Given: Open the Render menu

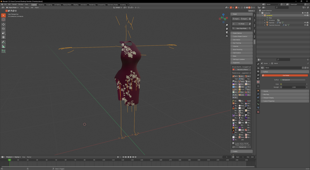Looking at the screenshot, I should [x=14, y=5].
